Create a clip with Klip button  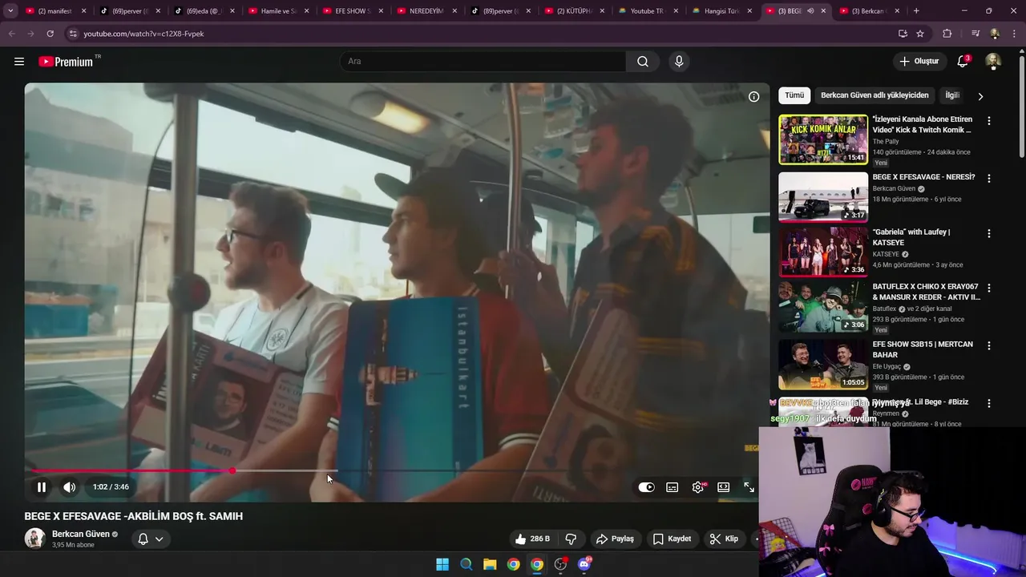coord(724,539)
